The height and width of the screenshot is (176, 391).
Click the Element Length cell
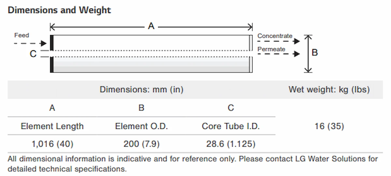pos(52,126)
